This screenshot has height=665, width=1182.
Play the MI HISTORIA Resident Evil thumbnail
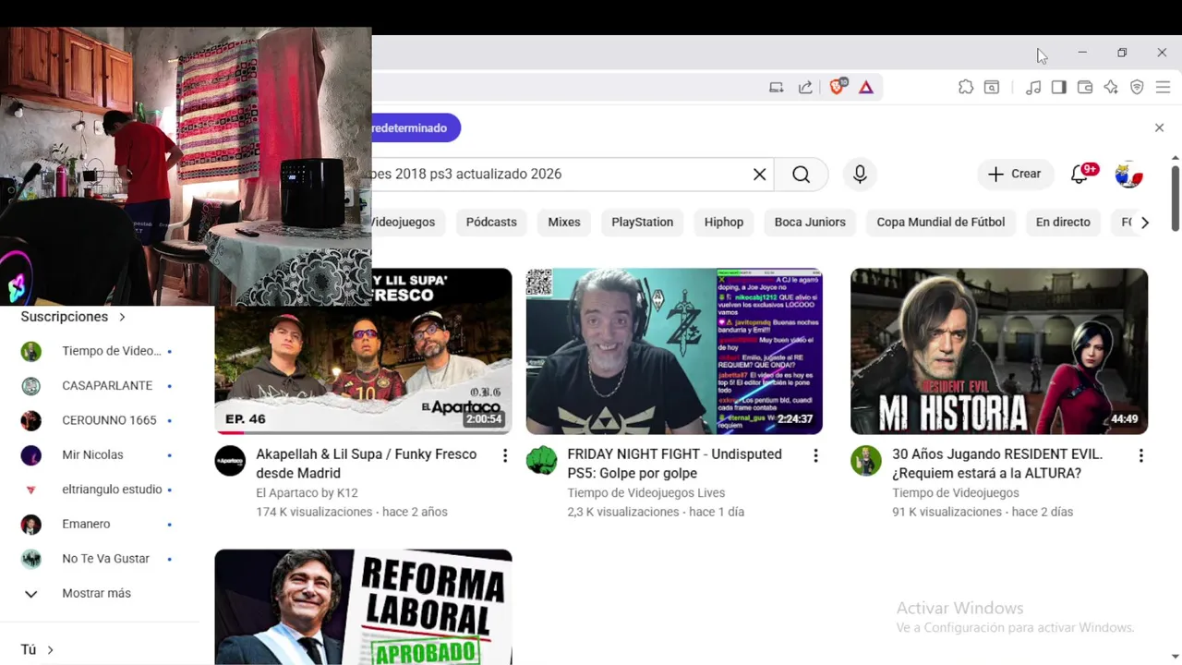999,351
